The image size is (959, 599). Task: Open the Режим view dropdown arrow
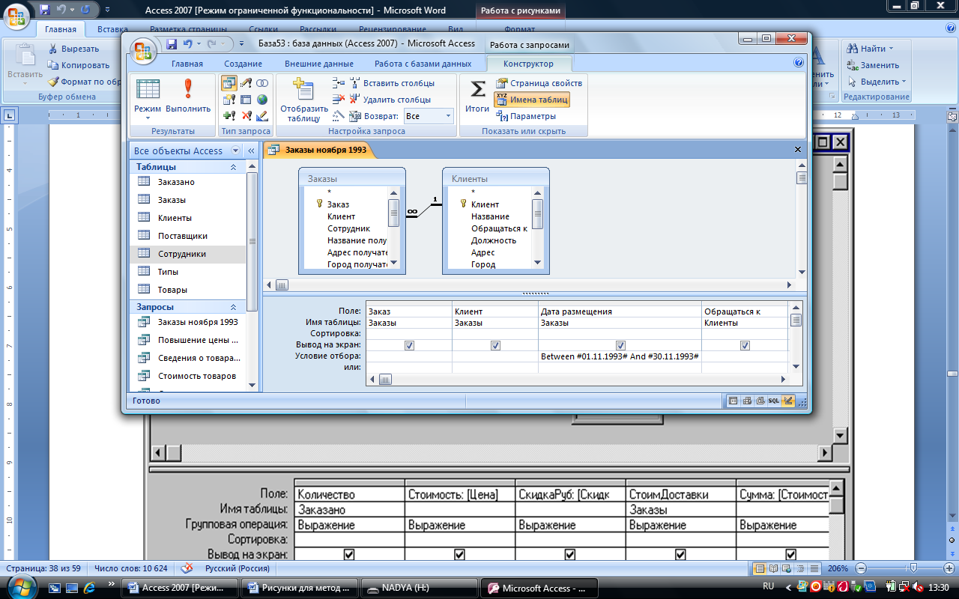(148, 118)
